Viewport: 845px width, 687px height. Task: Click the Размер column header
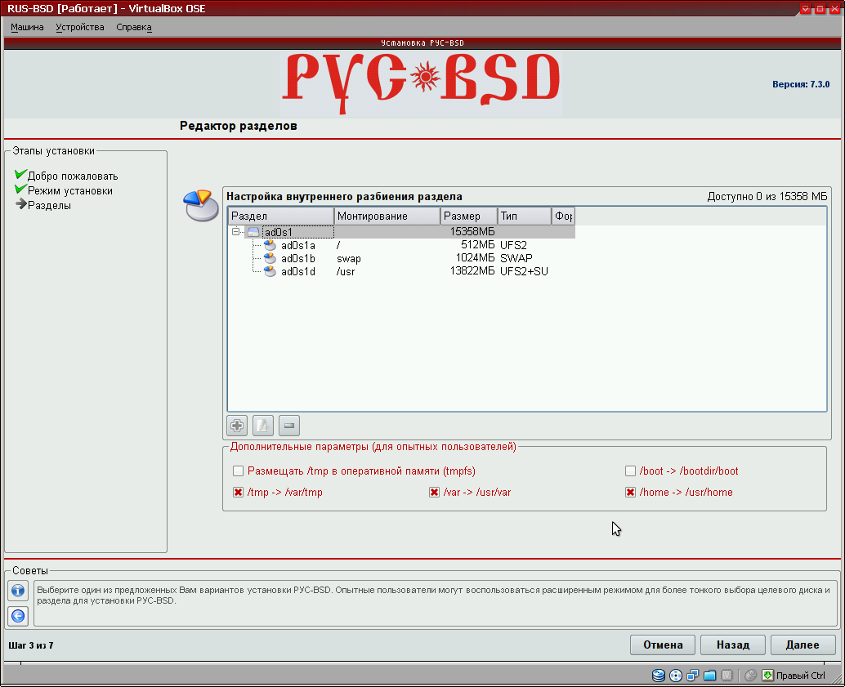[469, 216]
